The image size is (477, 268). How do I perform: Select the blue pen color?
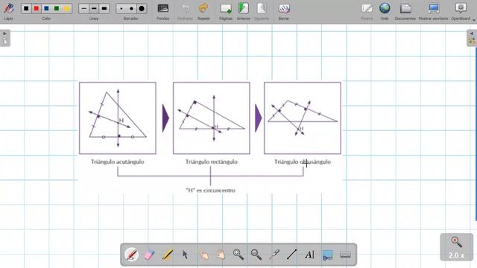coord(46,8)
